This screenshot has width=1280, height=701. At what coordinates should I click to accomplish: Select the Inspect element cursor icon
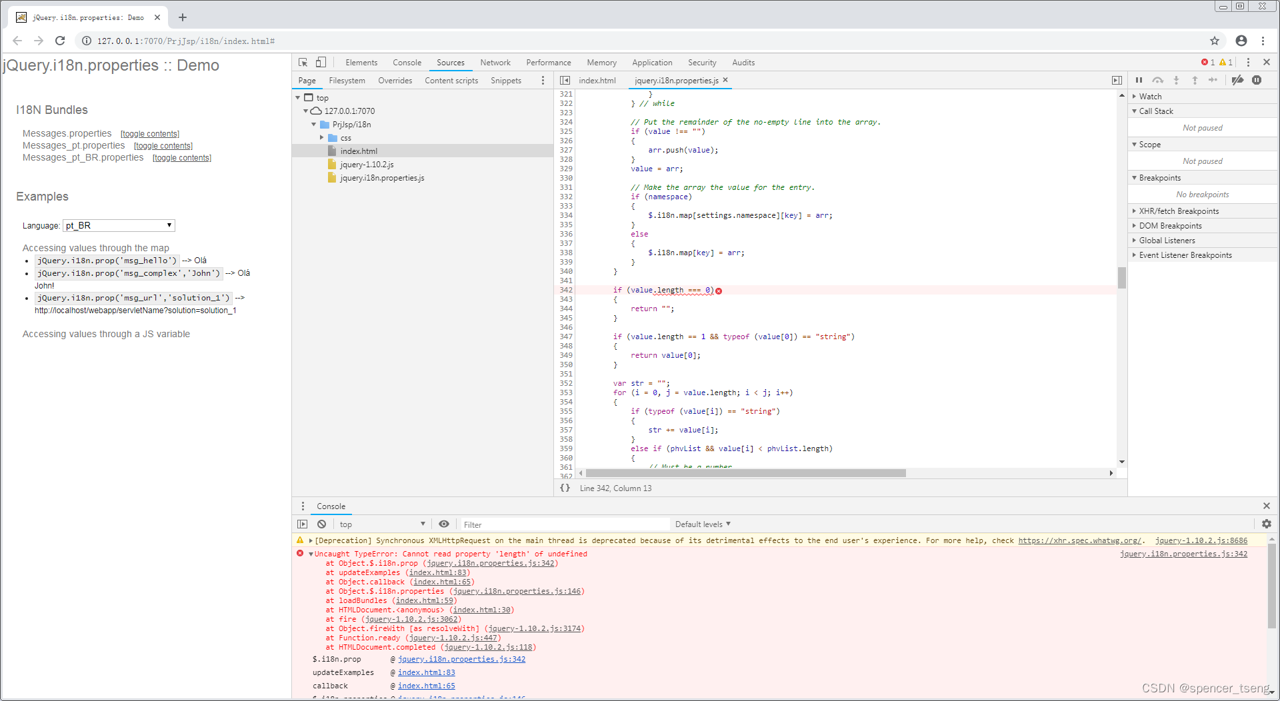tap(303, 62)
